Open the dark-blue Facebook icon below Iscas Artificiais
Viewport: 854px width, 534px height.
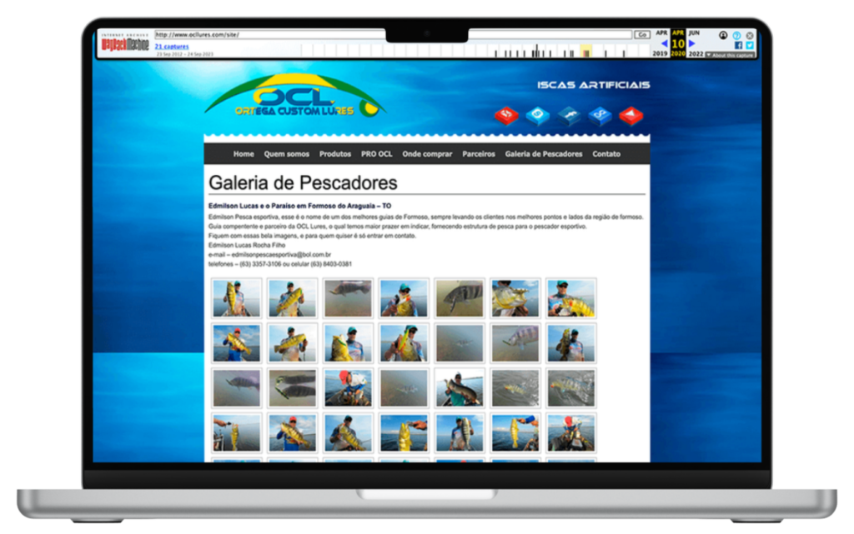(569, 115)
